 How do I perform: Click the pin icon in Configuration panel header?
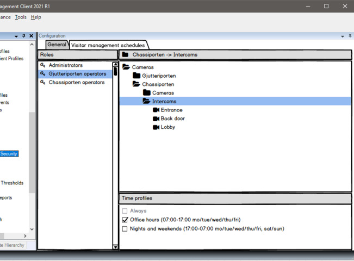tap(349, 36)
